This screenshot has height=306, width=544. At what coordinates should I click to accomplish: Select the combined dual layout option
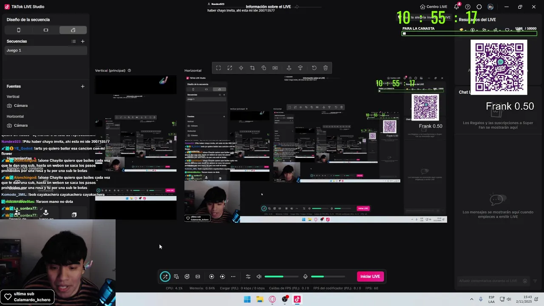click(x=73, y=30)
